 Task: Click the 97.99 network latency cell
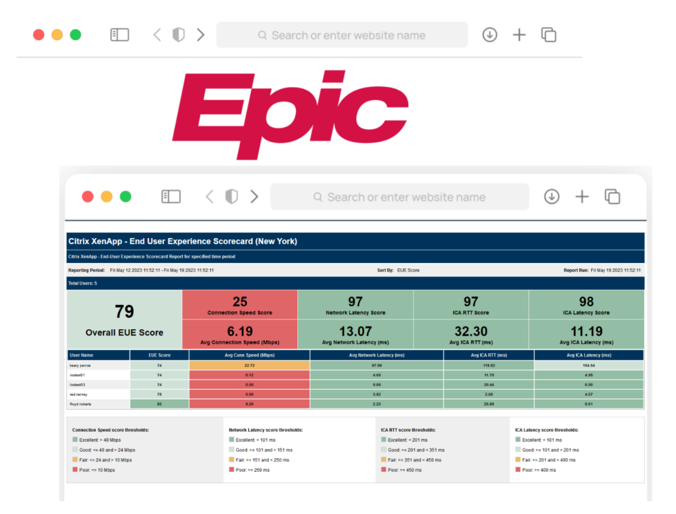(x=377, y=365)
